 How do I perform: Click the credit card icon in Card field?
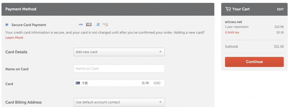pyautogui.click(x=78, y=83)
